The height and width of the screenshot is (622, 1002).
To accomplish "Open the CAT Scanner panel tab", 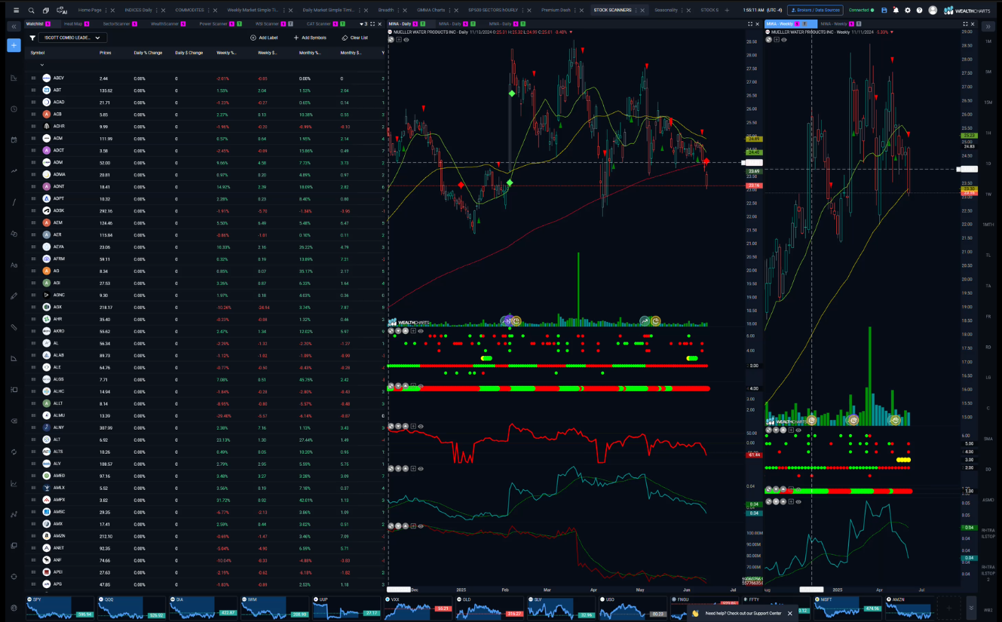I will pos(318,24).
